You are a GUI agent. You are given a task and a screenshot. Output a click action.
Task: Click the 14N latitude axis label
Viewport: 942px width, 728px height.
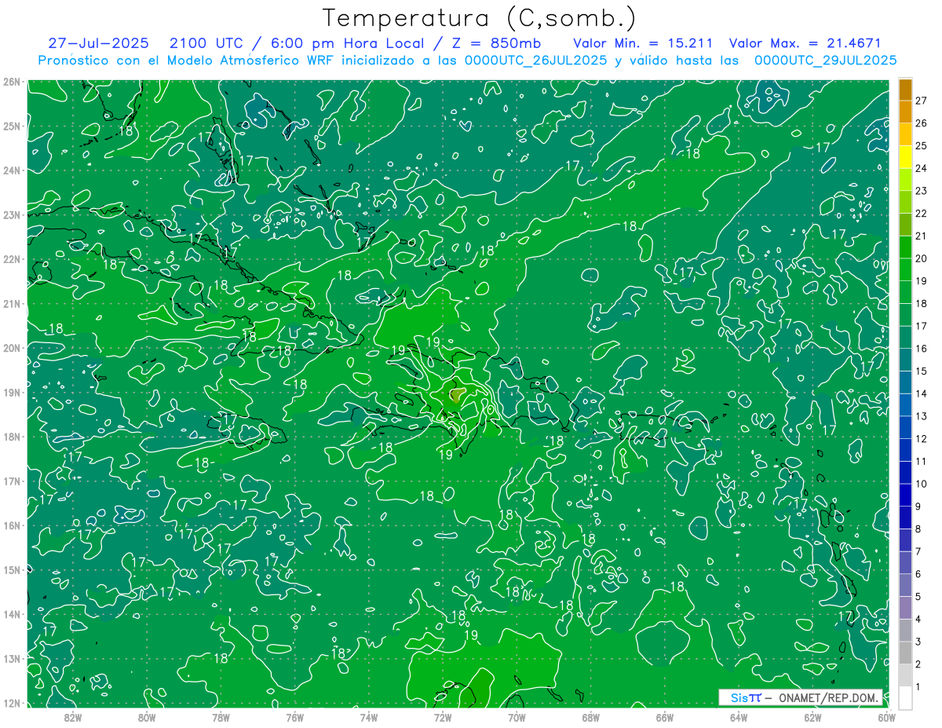[x=12, y=614]
